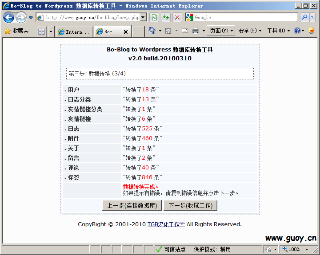Click the address bar URL field
The height and width of the screenshot is (255, 320).
[x=91, y=17]
